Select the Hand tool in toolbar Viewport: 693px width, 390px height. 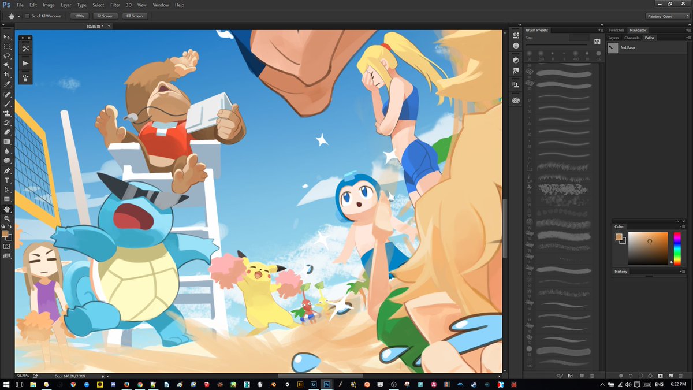pyautogui.click(x=7, y=209)
